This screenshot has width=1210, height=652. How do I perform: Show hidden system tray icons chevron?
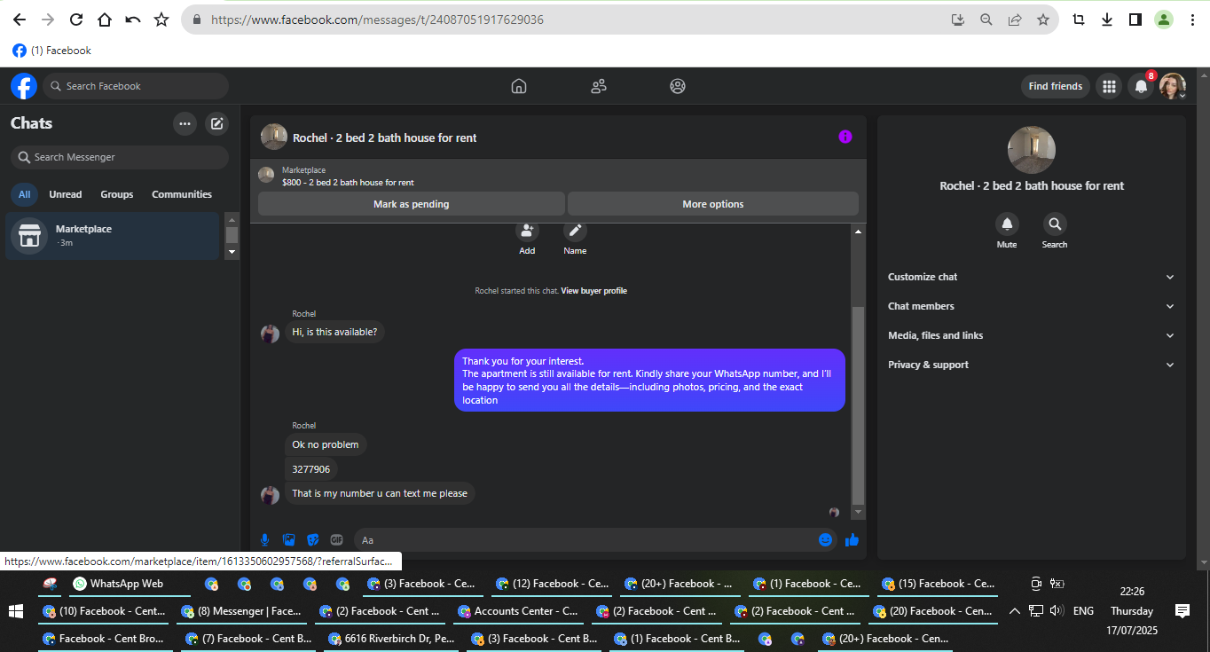[x=1015, y=610]
